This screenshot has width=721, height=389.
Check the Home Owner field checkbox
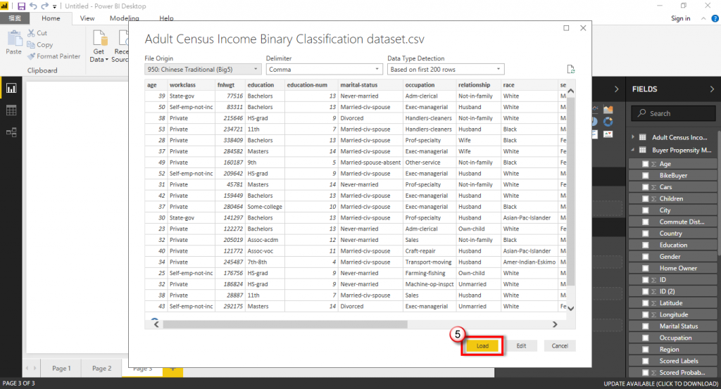point(645,268)
